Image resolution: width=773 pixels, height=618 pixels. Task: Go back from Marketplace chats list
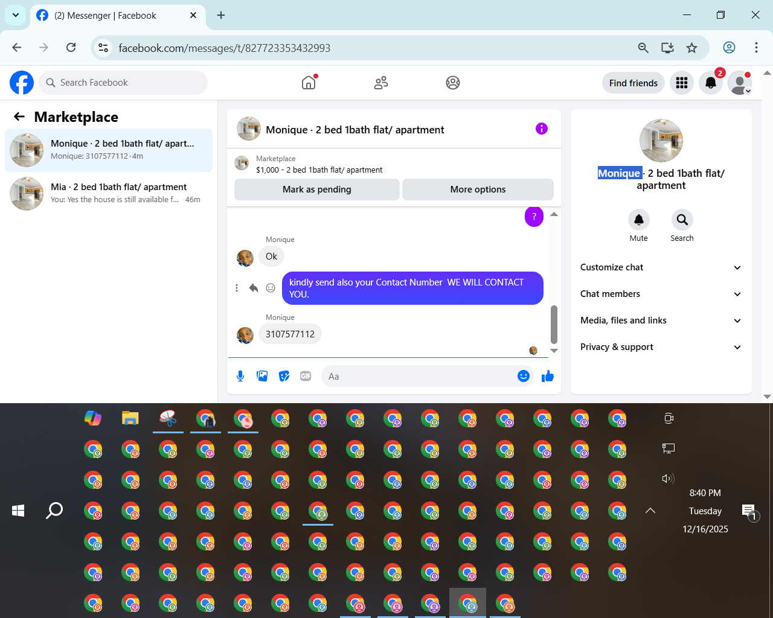point(19,117)
